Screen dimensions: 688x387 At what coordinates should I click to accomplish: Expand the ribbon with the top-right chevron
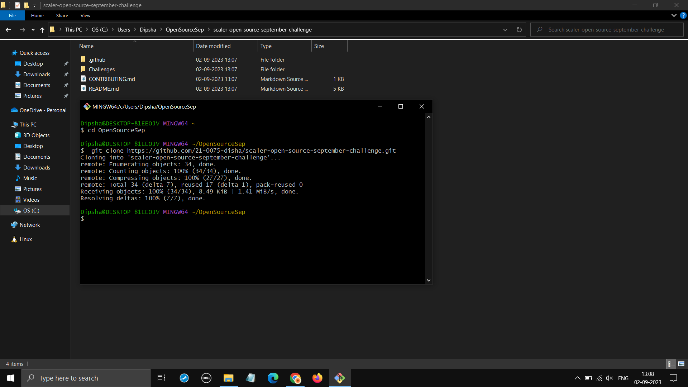pyautogui.click(x=674, y=15)
